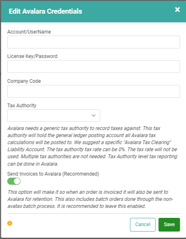
Task: Open the Tax Authority combo box
Action: coord(54,116)
